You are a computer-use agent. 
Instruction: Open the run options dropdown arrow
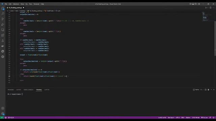coord(208,8)
